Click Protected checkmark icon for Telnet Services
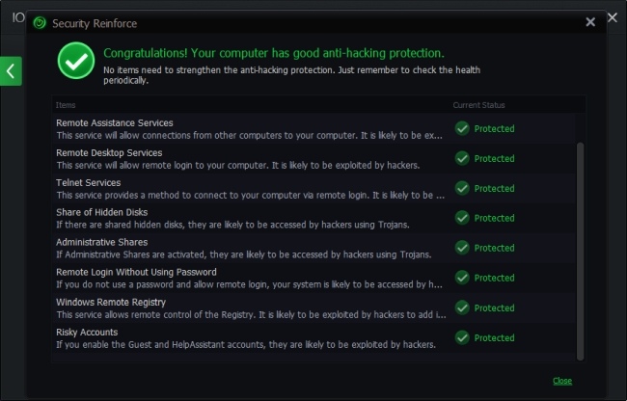The image size is (627, 401). point(462,188)
